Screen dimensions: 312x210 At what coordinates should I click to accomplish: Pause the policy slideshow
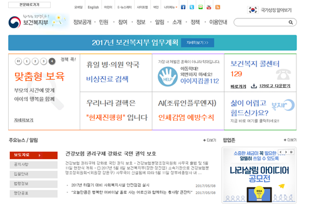tap(18, 61)
